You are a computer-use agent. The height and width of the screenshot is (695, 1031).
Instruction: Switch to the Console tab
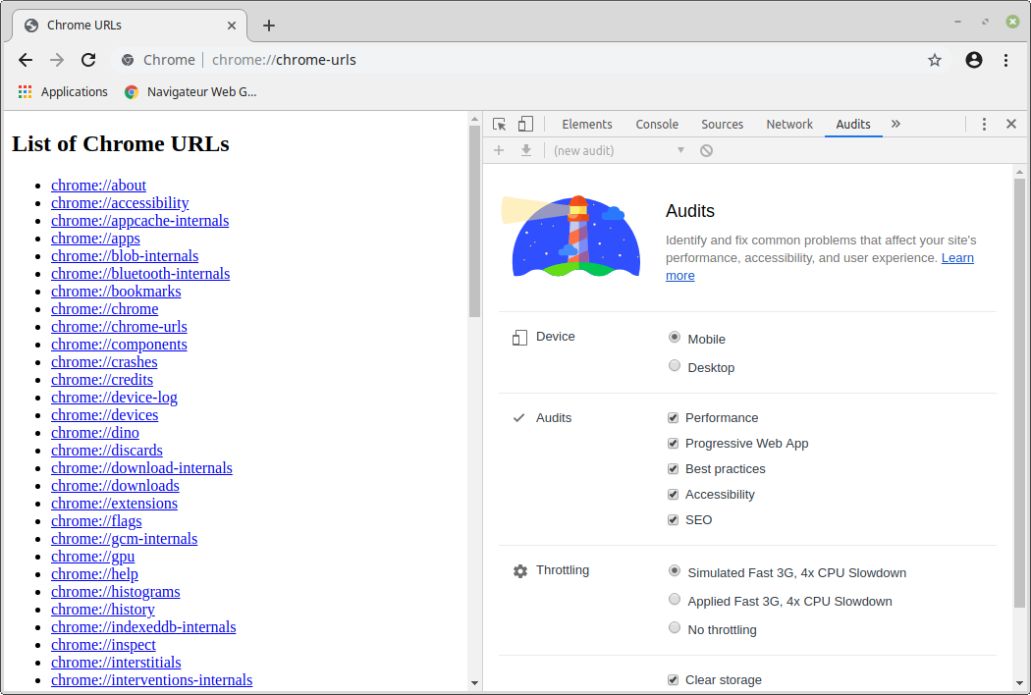[x=657, y=125]
